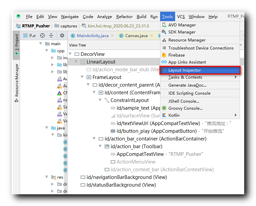Select id/button_play AppCompatButton node

pyautogui.click(x=167, y=131)
